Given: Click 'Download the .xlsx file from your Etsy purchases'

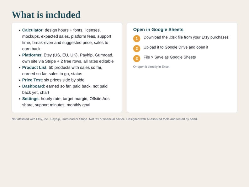Looking at the screenshot, I should coord(186,37).
